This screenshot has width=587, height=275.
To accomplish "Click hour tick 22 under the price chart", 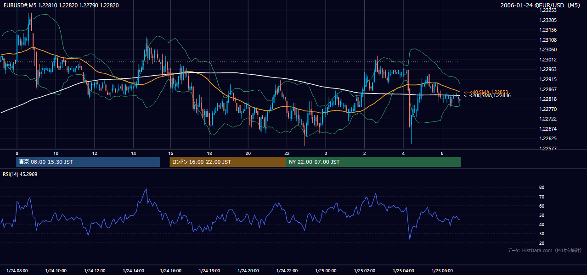I will (x=287, y=153).
